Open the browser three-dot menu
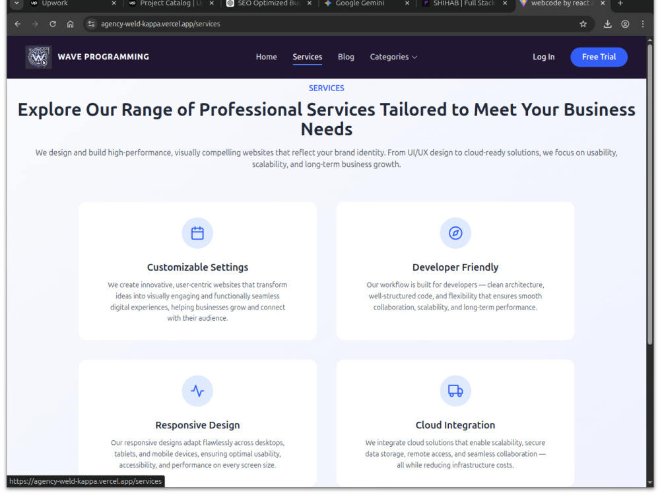The image size is (660, 495). (x=643, y=24)
